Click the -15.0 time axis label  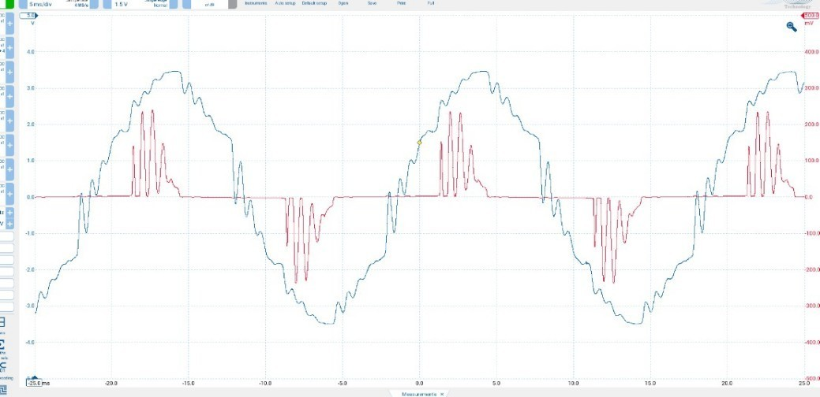pyautogui.click(x=189, y=383)
